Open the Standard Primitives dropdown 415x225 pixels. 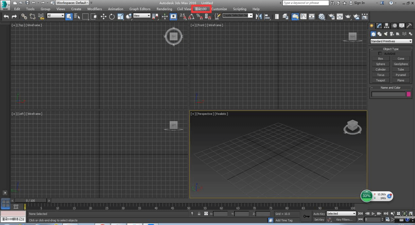point(391,41)
